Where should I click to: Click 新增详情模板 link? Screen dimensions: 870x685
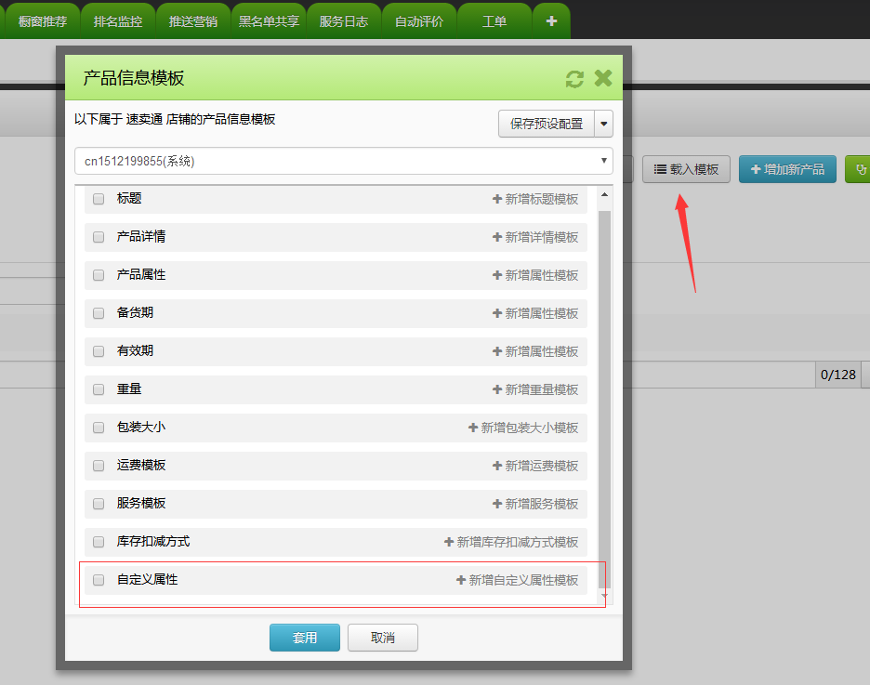[535, 237]
